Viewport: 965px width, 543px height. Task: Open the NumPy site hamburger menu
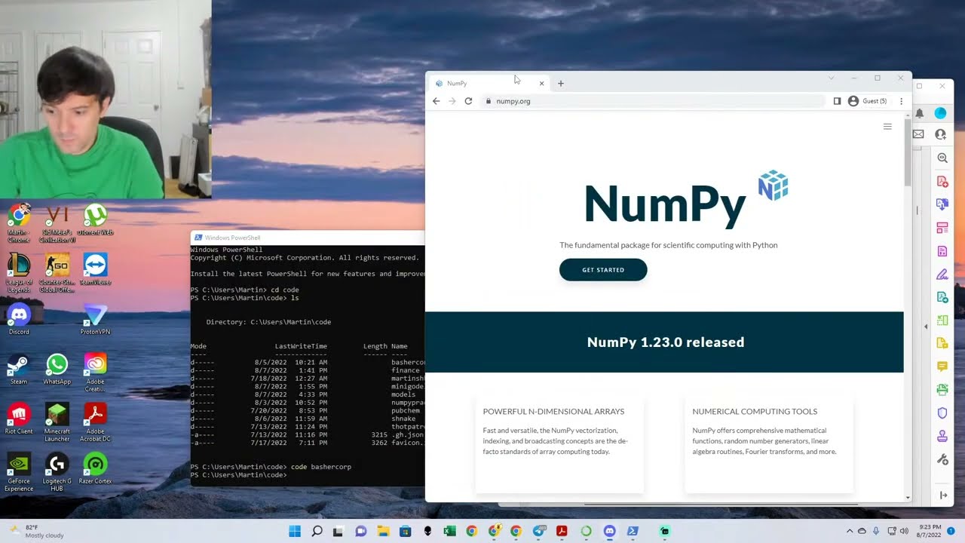[x=887, y=127]
